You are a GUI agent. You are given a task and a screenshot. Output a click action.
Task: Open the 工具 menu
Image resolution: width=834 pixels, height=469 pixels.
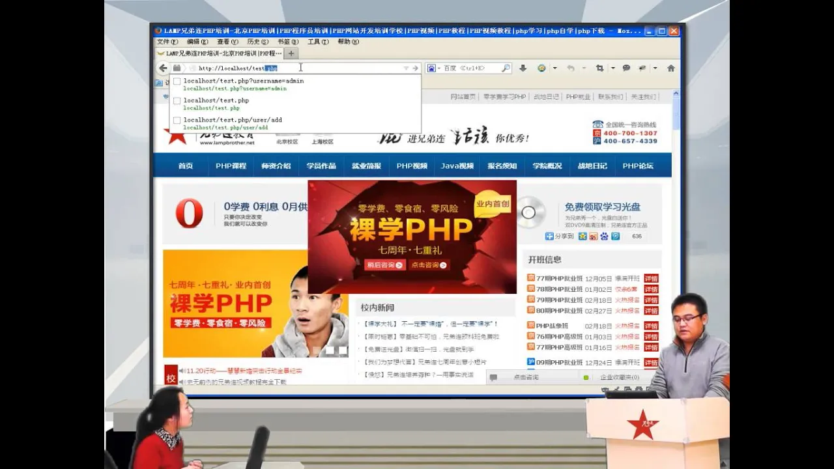click(x=318, y=42)
